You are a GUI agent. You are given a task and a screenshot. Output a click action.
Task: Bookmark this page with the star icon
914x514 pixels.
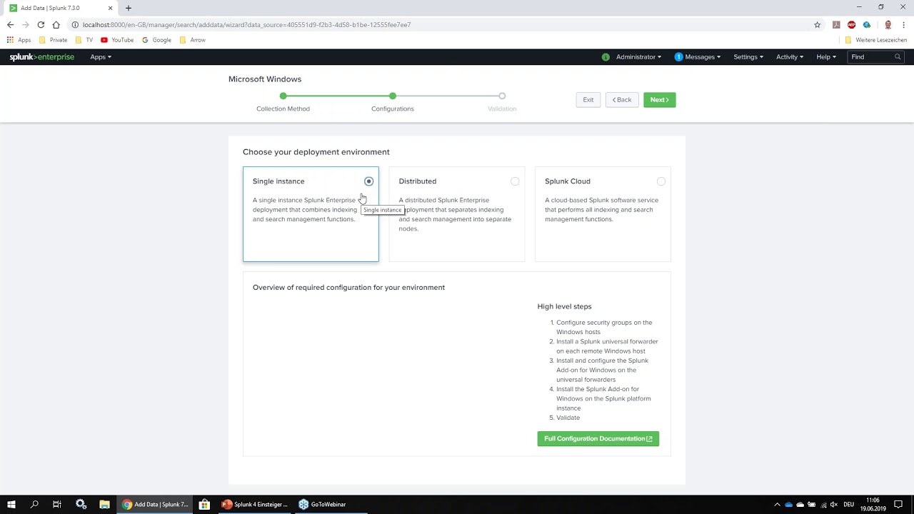point(818,25)
